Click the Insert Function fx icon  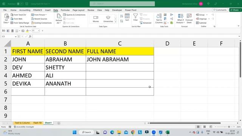(x=30, y=36)
